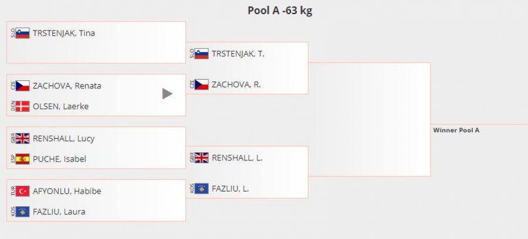528x239 pixels.
Task: Click the Winner Pool A label
Action: point(456,130)
